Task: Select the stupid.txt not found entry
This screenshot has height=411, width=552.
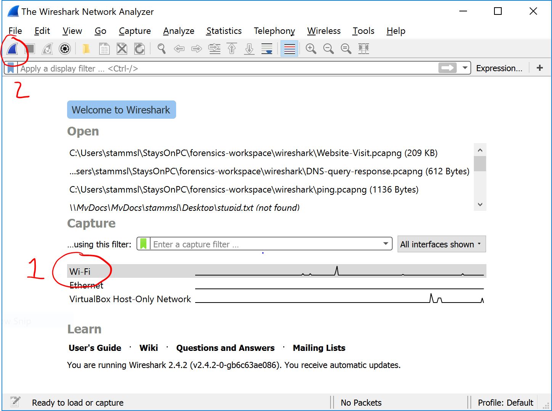Action: tap(185, 207)
